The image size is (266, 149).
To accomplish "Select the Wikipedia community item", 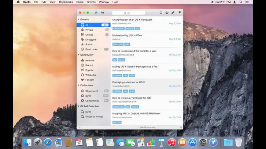I will pyautogui.click(x=90, y=75).
